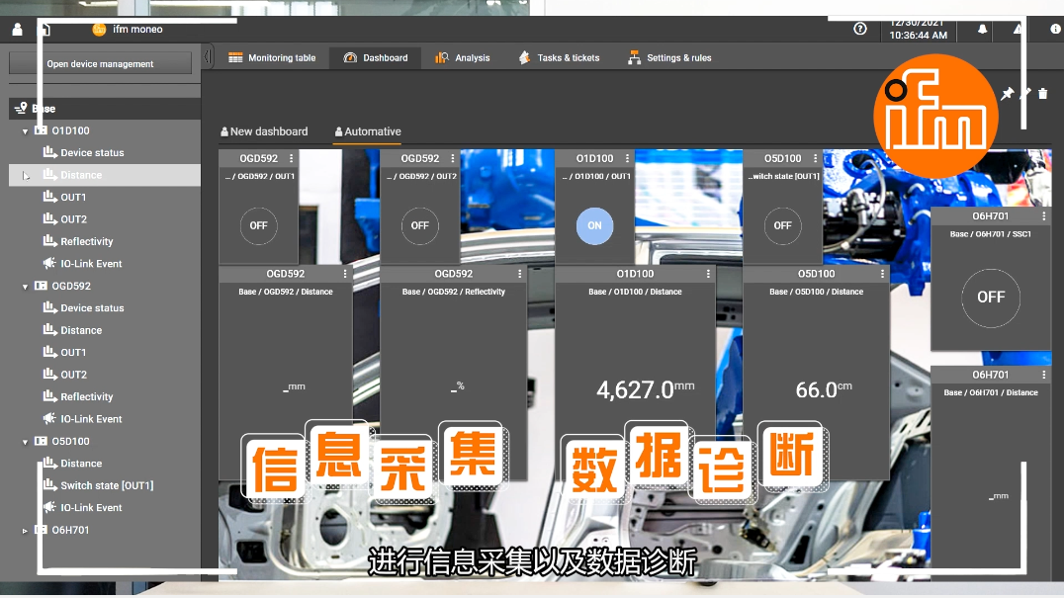Toggle the OGD592 OUT1 OFF indicator
The height and width of the screenshot is (598, 1064).
click(258, 225)
